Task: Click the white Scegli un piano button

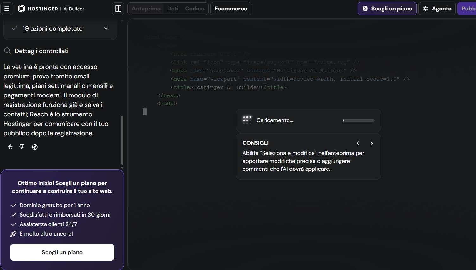Action: tap(62, 252)
